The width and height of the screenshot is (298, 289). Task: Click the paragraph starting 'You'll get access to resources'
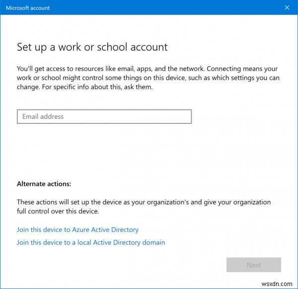pos(148,78)
